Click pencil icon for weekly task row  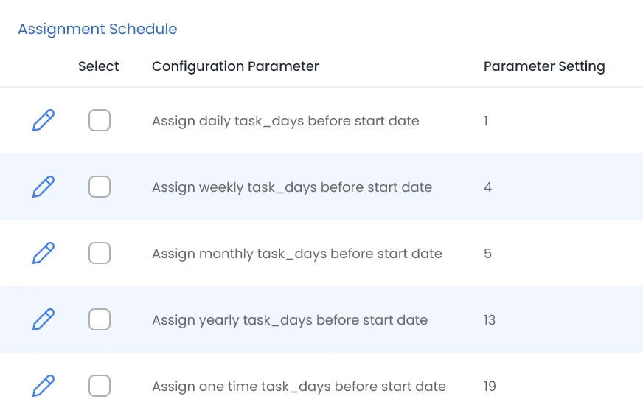44,187
